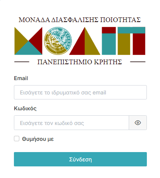160x178 pixels.
Task: Click the teal I column with red top
Action: tap(109, 41)
